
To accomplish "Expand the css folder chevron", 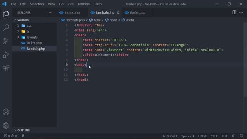I will [18, 26].
